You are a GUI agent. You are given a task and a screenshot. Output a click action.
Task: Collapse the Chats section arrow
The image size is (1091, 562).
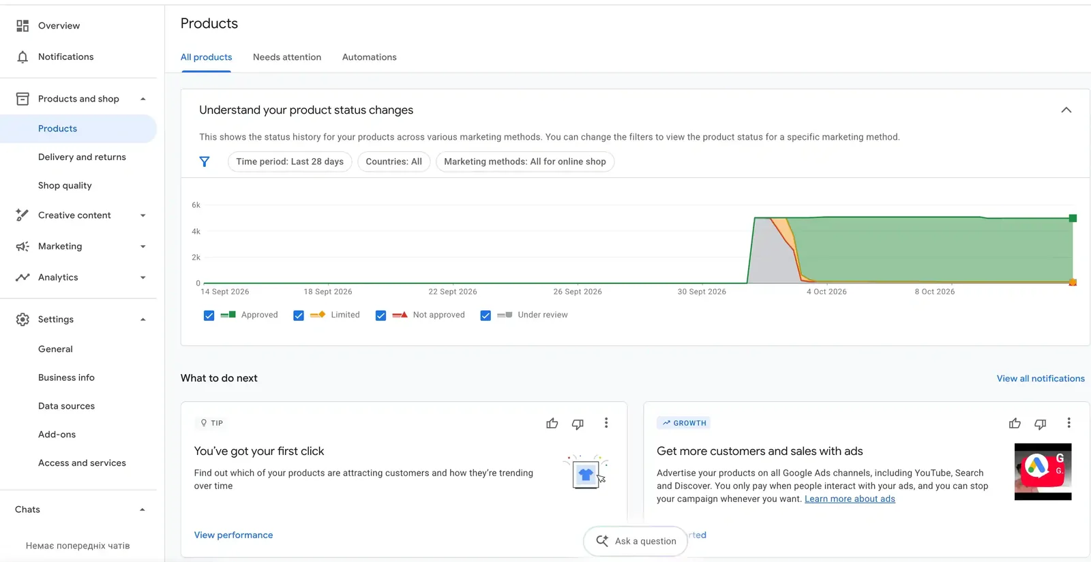[143, 510]
